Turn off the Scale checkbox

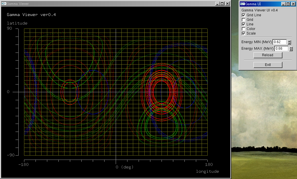tap(243, 33)
